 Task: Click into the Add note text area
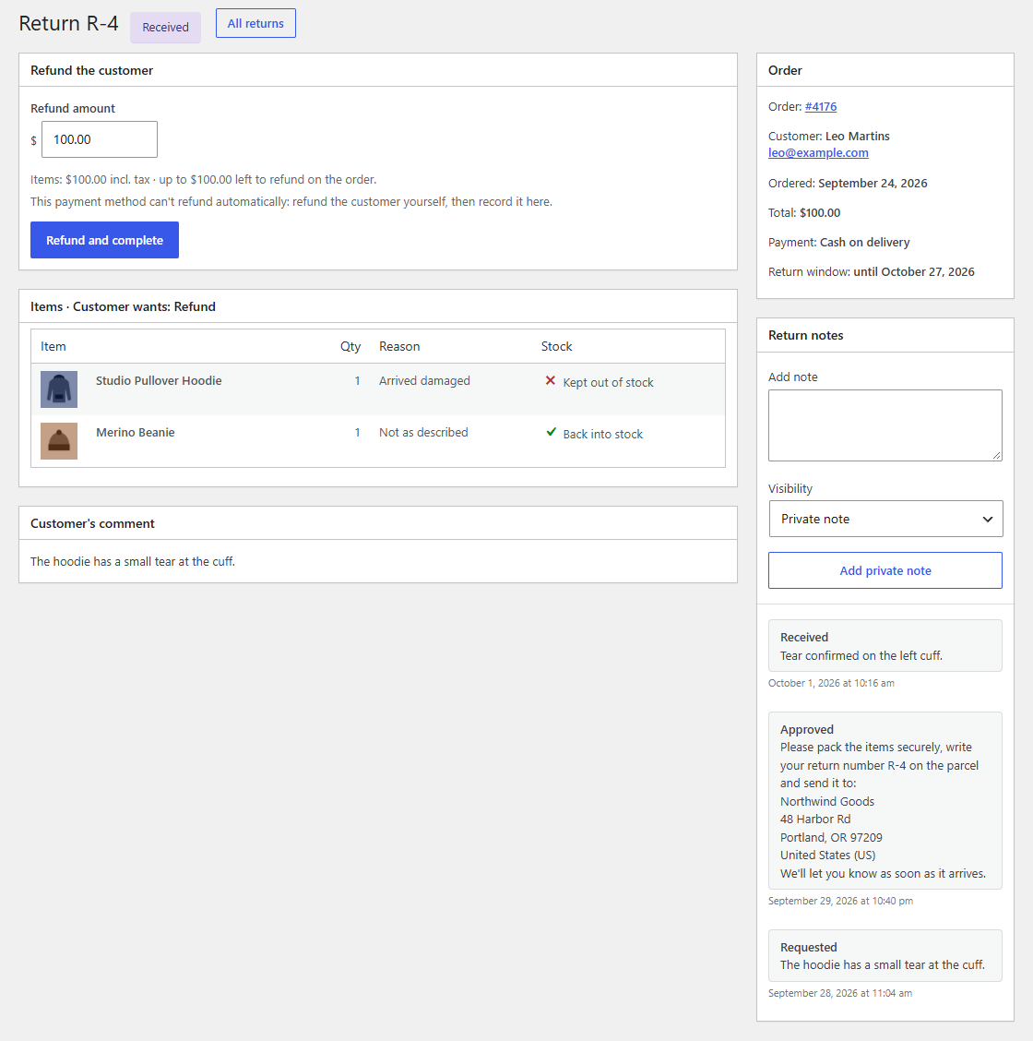pos(885,425)
